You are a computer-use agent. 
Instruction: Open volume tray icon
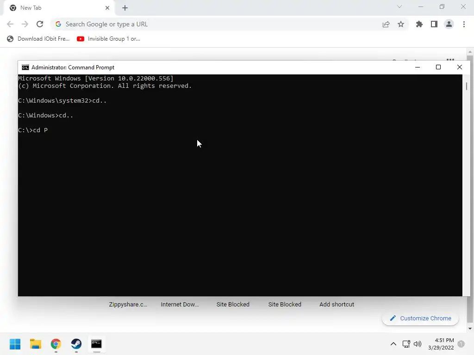[x=418, y=344]
